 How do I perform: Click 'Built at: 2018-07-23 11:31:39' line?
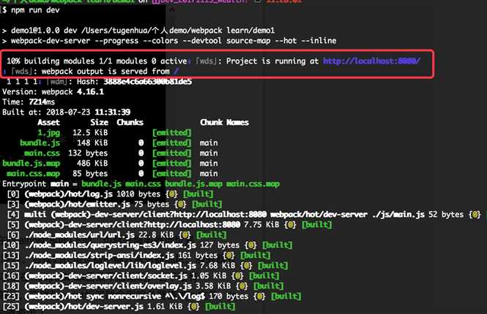click(x=67, y=112)
